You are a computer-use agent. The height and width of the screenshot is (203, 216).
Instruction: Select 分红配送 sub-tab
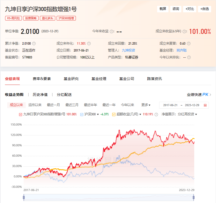(64, 95)
